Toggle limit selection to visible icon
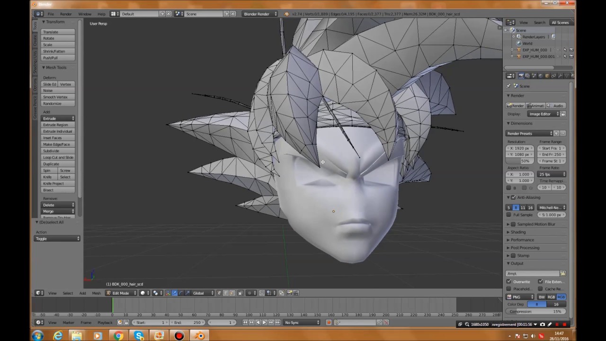 click(x=241, y=293)
